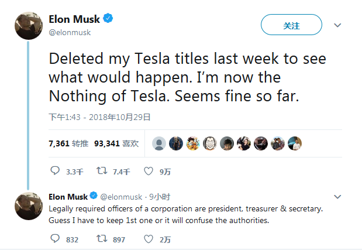Like the main tweet with heart icon

pyautogui.click(x=149, y=171)
